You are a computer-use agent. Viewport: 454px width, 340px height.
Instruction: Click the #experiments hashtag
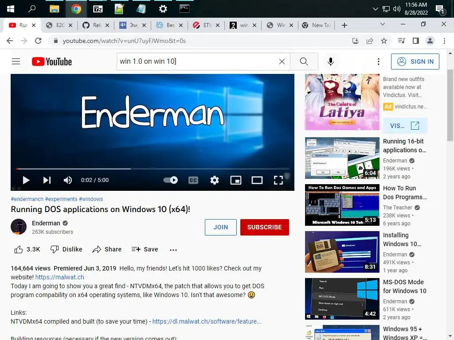(x=61, y=199)
